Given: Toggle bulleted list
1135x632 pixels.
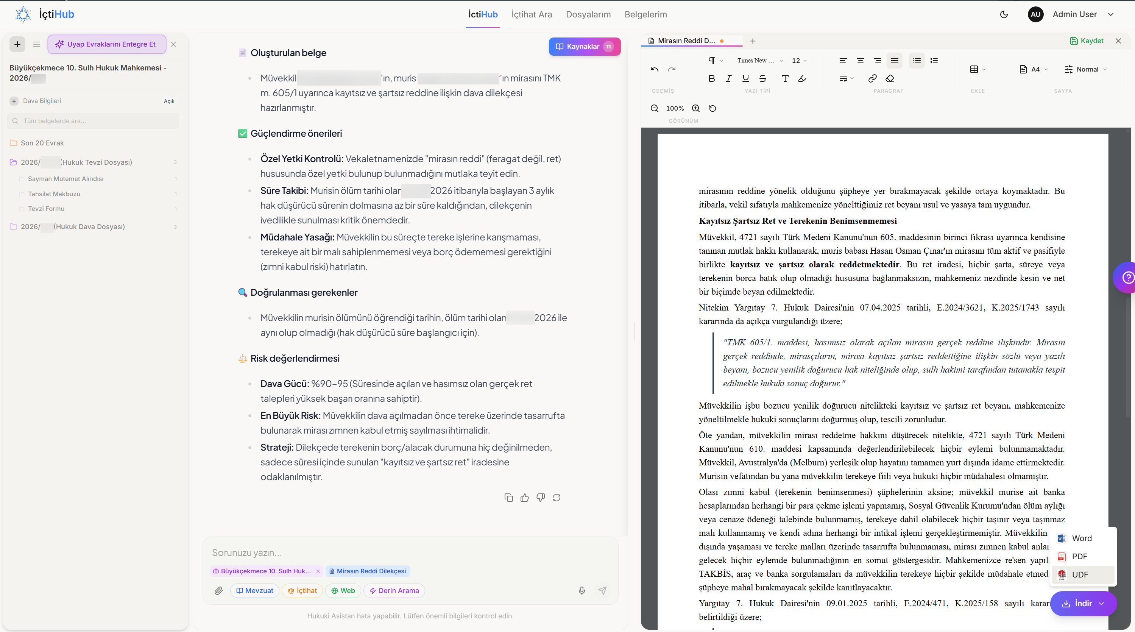Looking at the screenshot, I should point(917,60).
